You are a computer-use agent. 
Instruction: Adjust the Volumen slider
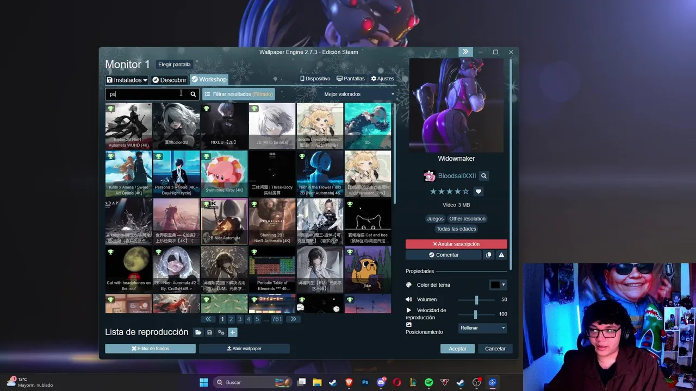[x=476, y=300]
